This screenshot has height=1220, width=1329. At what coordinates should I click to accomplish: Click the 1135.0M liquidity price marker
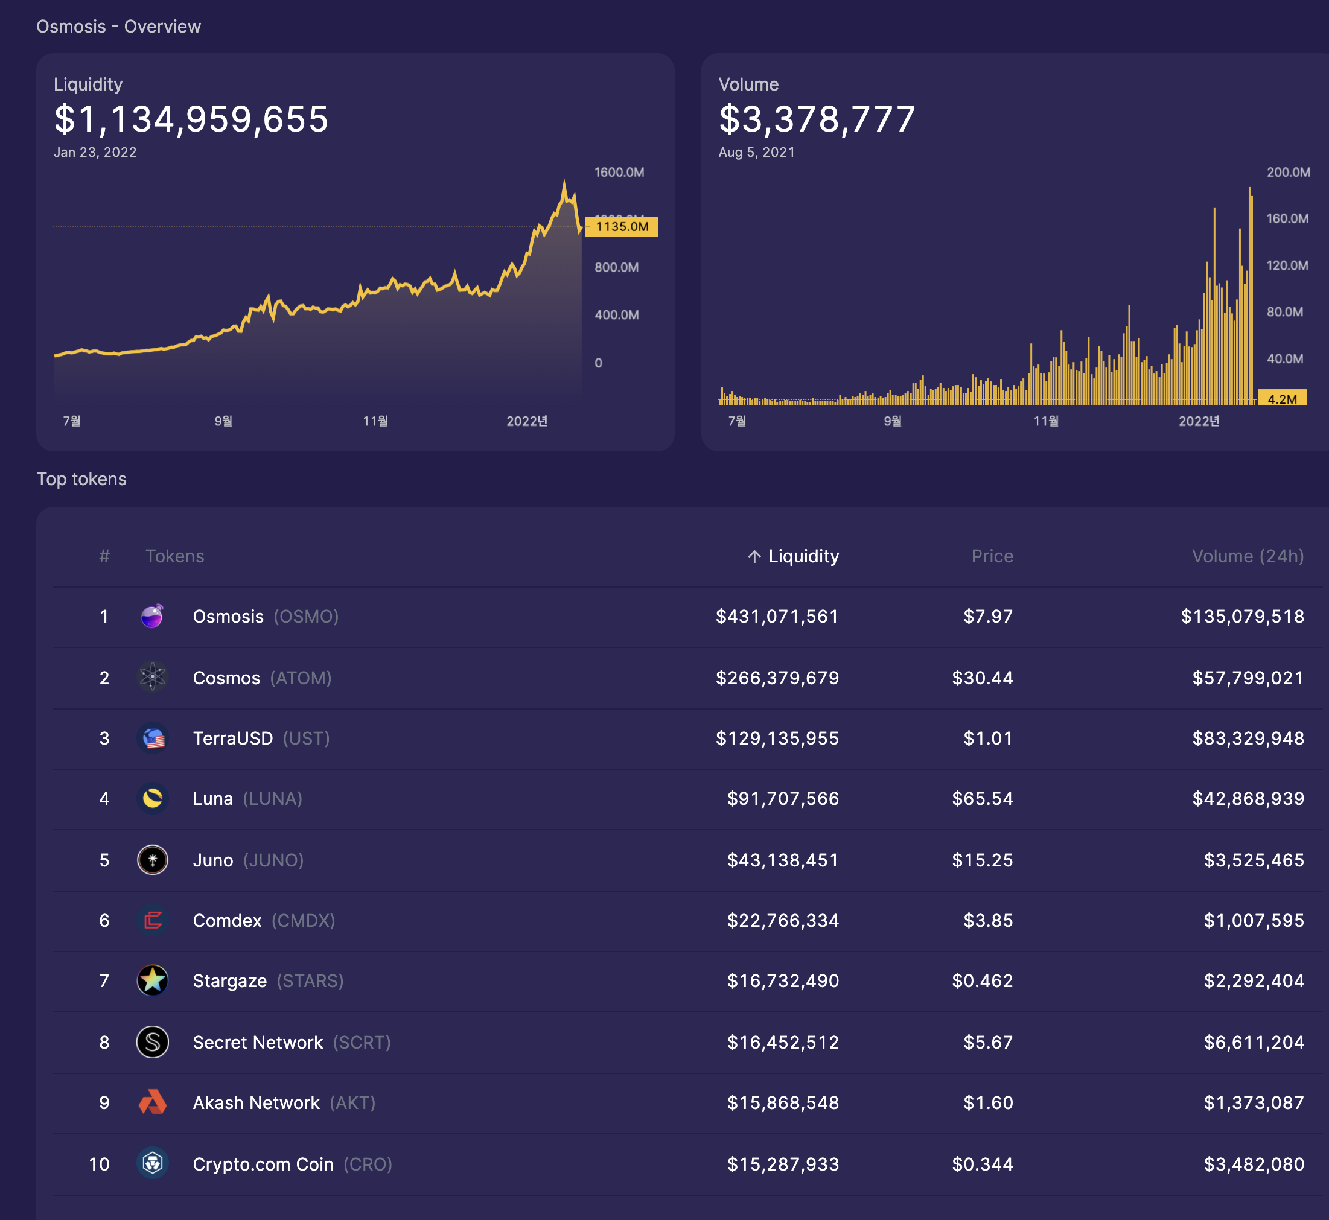[x=621, y=227]
